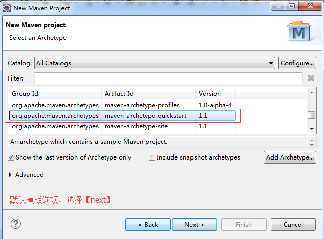This screenshot has height=239, width=324.
Task: Sort by the Artifact Id column header
Action: tap(148, 94)
